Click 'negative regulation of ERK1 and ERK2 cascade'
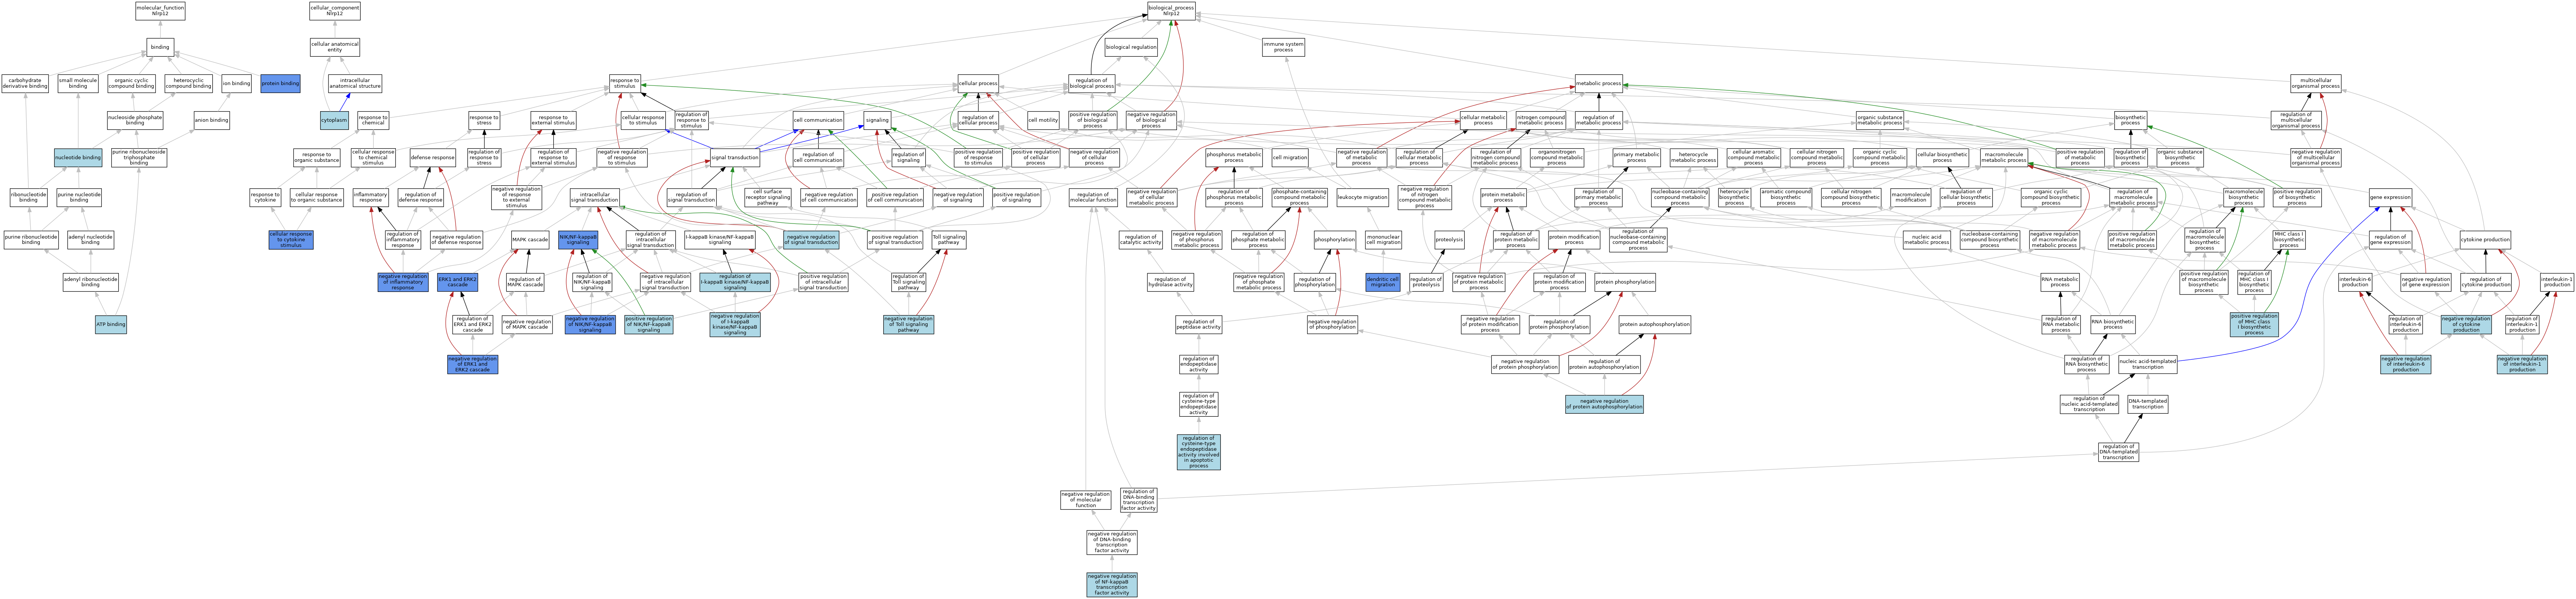 [473, 364]
